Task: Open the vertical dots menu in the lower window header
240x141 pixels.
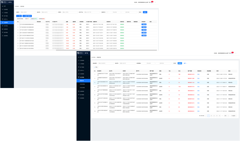Action: pyautogui.click(x=236, y=53)
